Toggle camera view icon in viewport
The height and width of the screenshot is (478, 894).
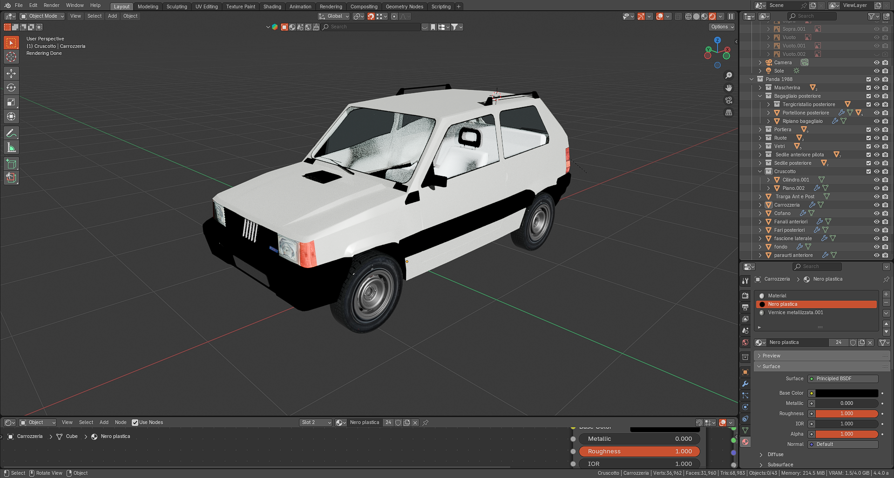click(729, 100)
